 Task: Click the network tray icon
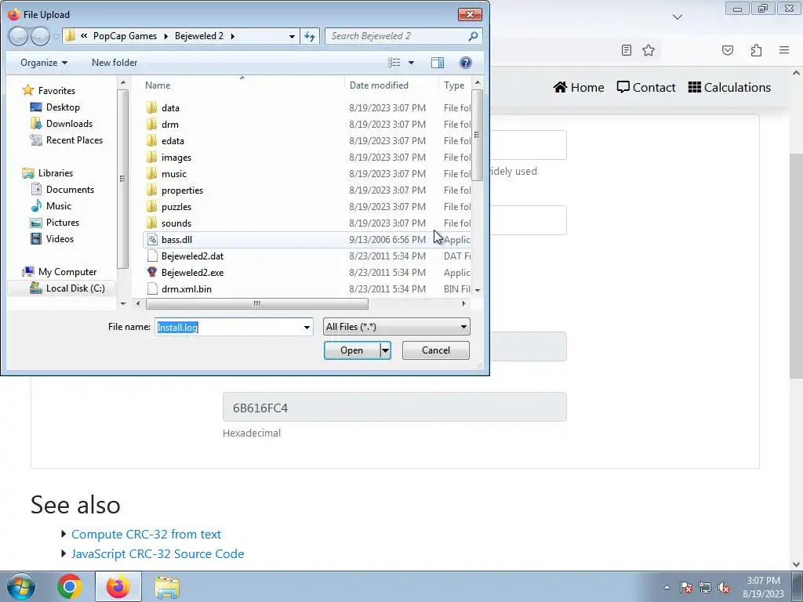point(705,587)
